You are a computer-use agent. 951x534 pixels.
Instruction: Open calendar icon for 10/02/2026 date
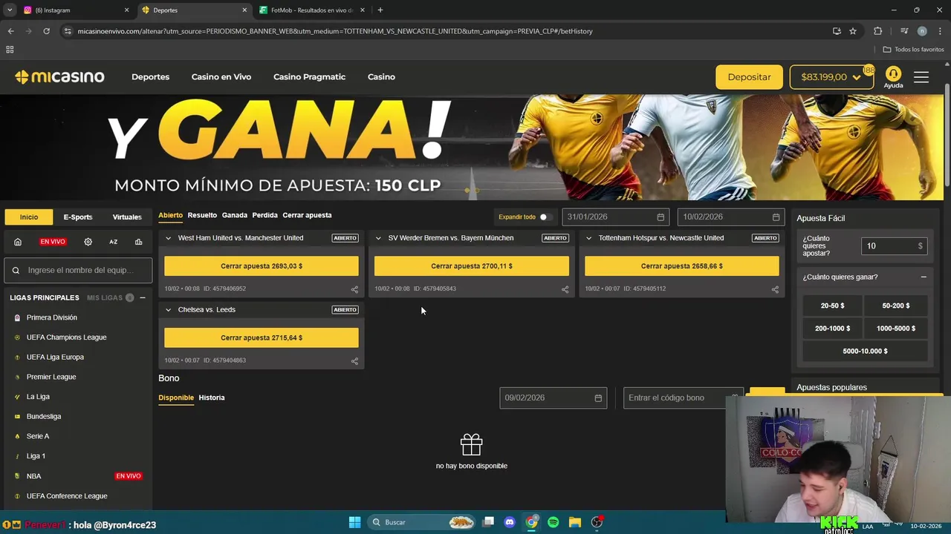(x=776, y=217)
